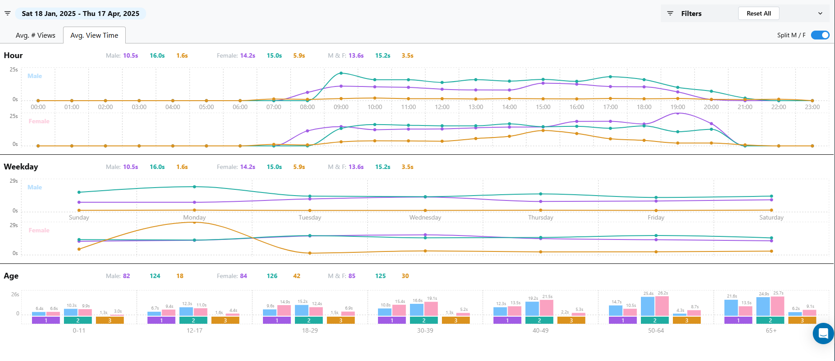Click the Age section's Female 126 value
Image resolution: width=835 pixels, height=361 pixels.
coord(272,276)
